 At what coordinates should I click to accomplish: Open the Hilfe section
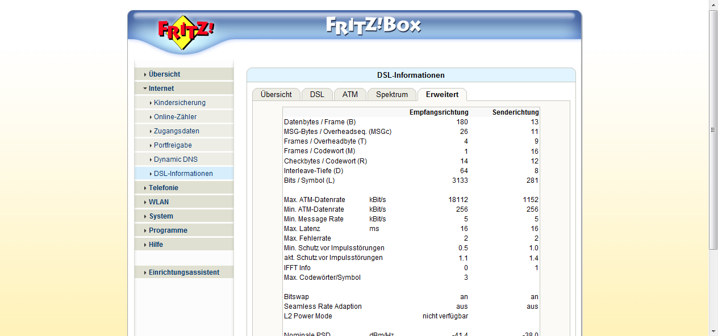156,245
